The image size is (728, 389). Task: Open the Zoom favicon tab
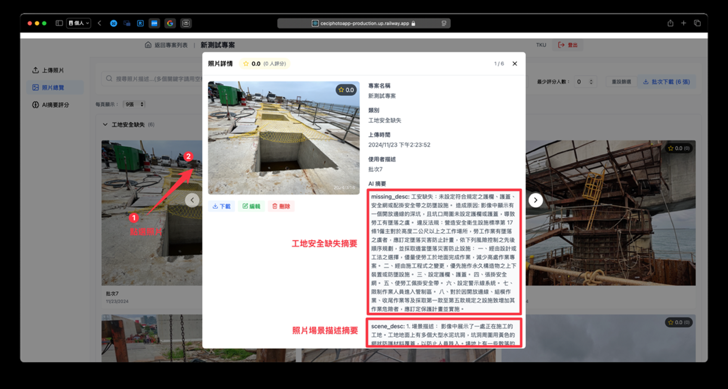154,23
